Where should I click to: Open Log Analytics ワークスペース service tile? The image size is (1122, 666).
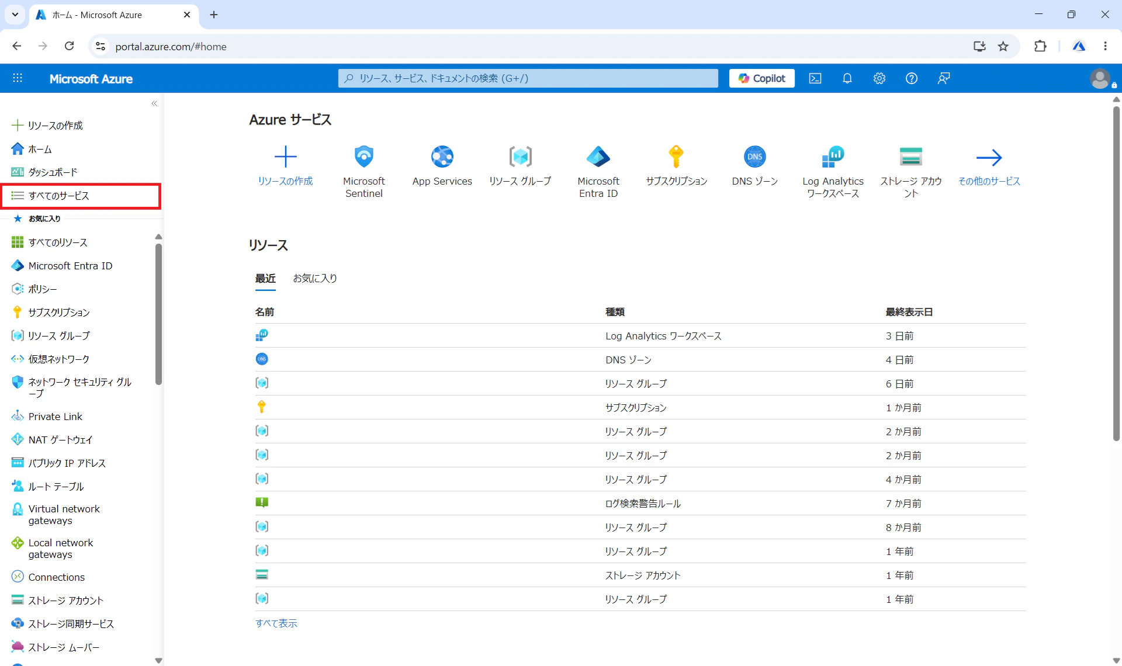(x=833, y=172)
